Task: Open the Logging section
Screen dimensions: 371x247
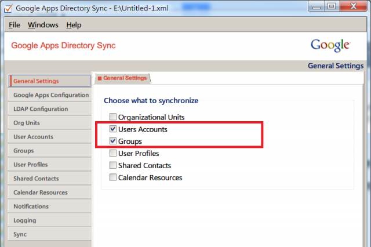Action: click(x=49, y=220)
